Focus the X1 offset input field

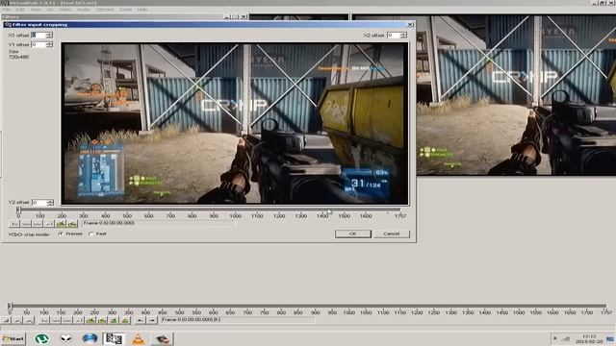pos(38,35)
